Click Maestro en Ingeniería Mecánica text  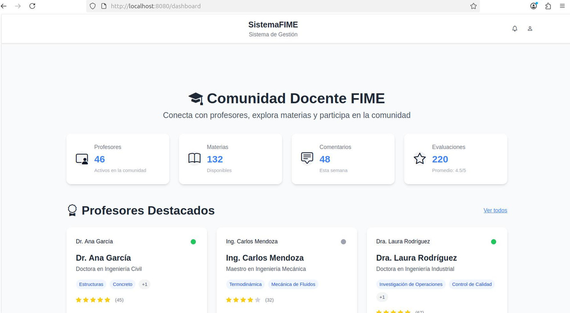coord(266,269)
